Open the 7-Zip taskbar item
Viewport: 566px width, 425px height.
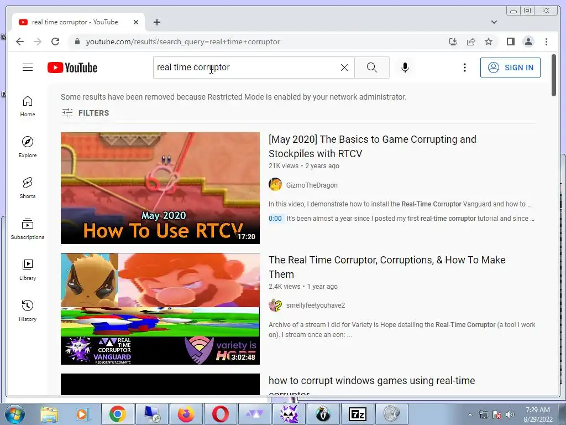point(358,414)
